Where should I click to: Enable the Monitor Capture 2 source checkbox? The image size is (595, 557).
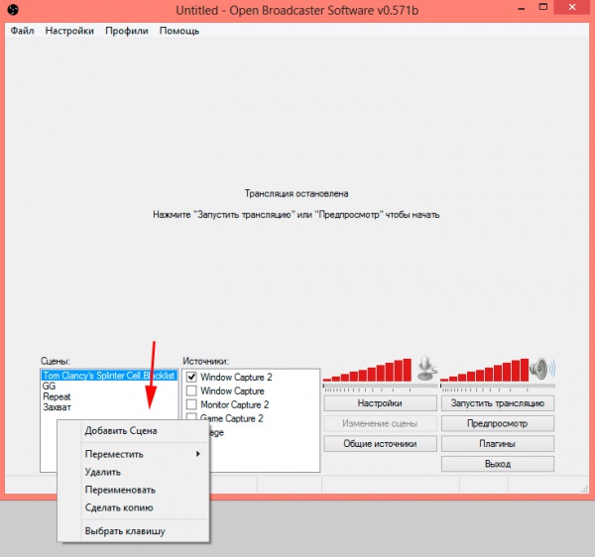192,405
